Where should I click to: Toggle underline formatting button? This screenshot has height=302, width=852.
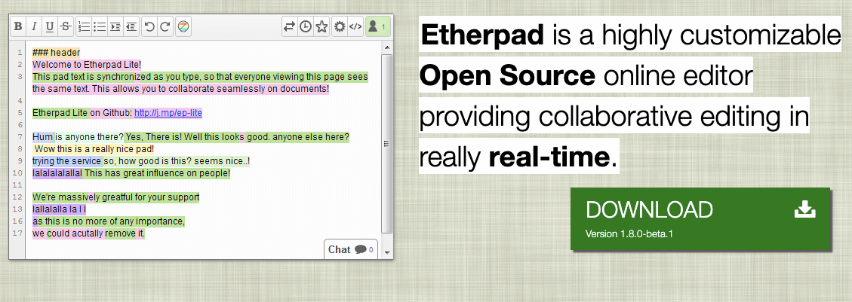point(50,26)
